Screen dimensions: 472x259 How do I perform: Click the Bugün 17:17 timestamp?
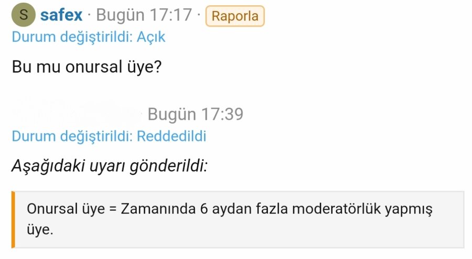click(x=144, y=15)
